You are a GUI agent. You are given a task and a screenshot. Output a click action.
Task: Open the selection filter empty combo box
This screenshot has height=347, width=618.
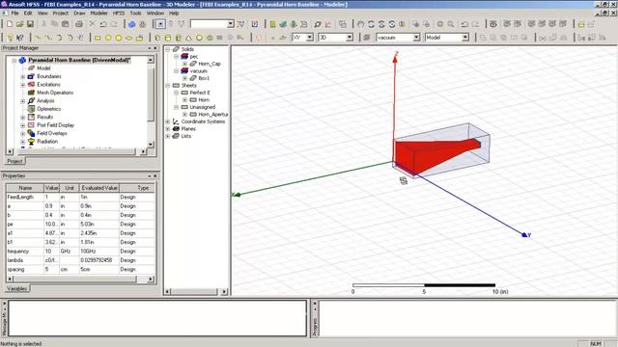pos(212,24)
